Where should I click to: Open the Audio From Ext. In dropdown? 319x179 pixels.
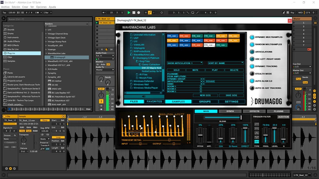coord(105,56)
